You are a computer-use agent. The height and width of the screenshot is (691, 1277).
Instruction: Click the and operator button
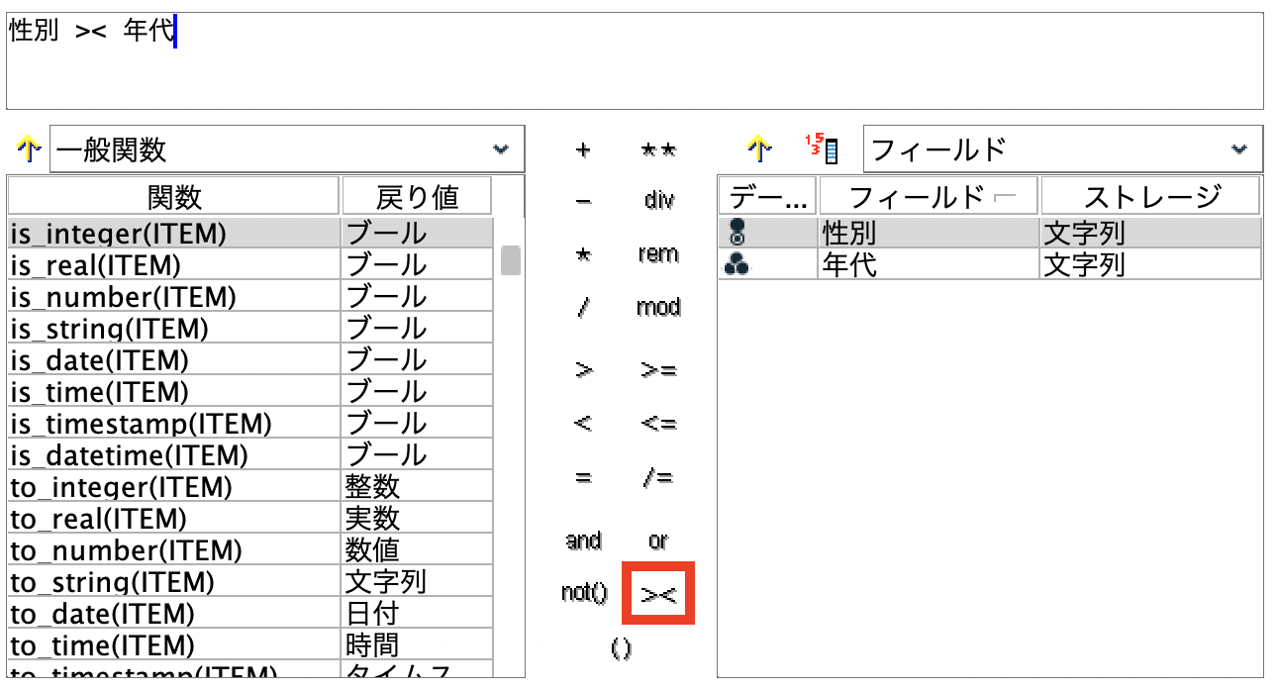(582, 542)
